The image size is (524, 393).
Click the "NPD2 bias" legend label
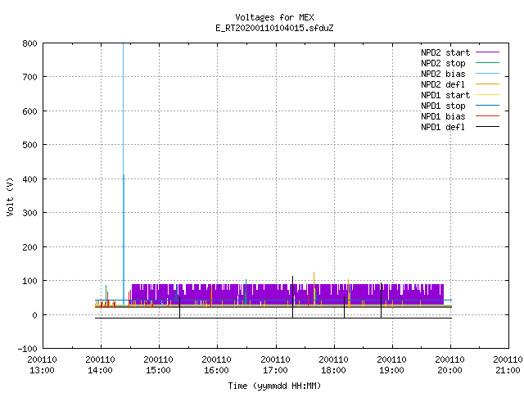[443, 74]
